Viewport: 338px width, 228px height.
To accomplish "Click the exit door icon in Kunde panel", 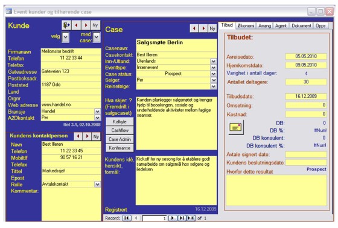I will (66, 25).
